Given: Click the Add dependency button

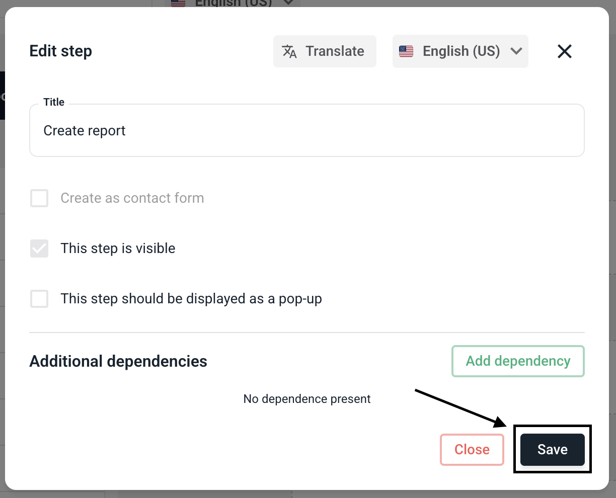Looking at the screenshot, I should point(518,361).
